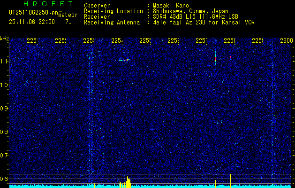Click the 2259 time axis label

pyautogui.click(x=257, y=40)
